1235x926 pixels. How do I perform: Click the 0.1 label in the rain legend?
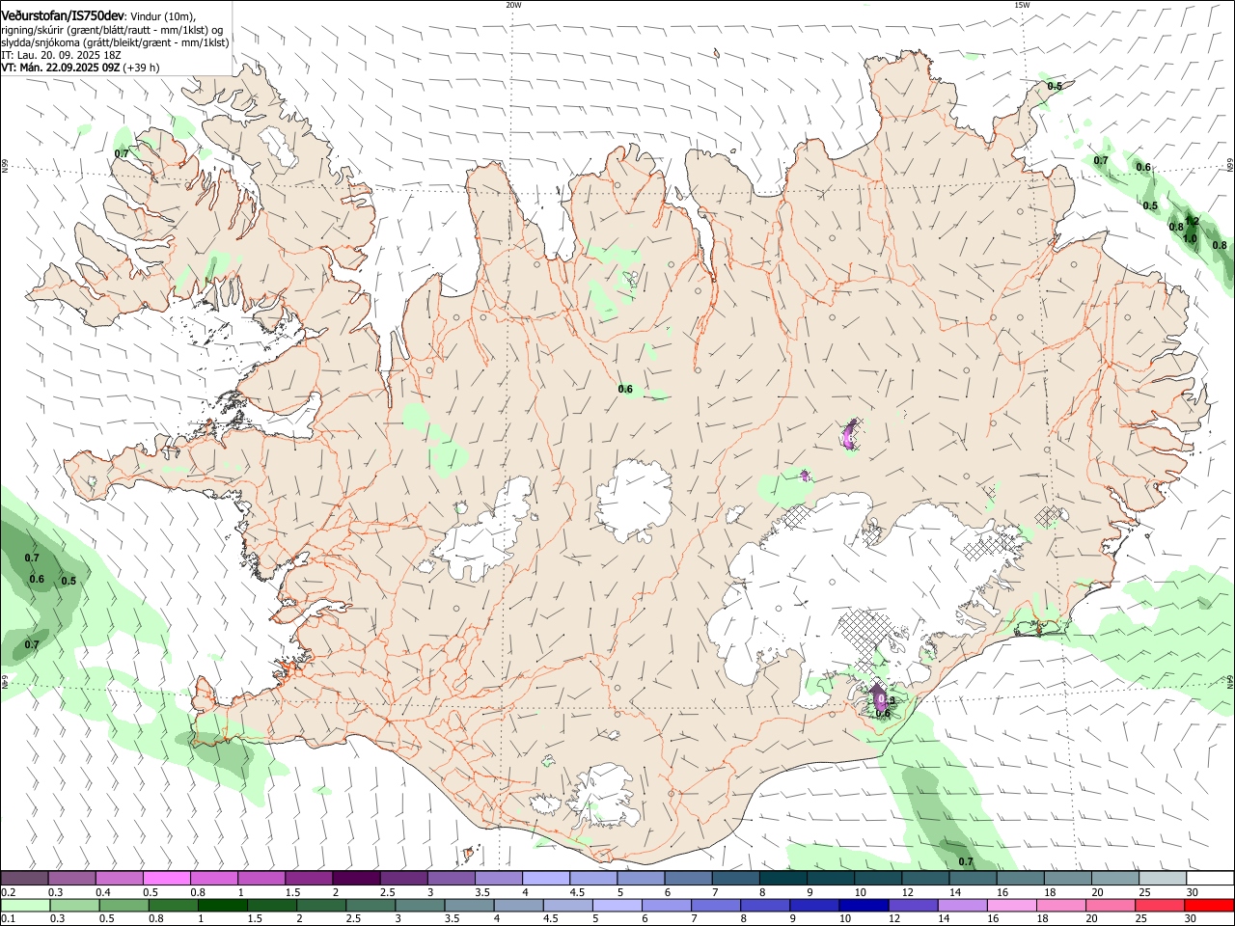[x=8, y=918]
